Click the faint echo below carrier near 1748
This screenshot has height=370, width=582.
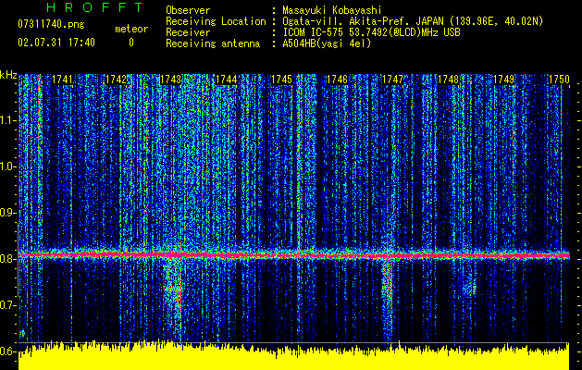[x=471, y=287]
